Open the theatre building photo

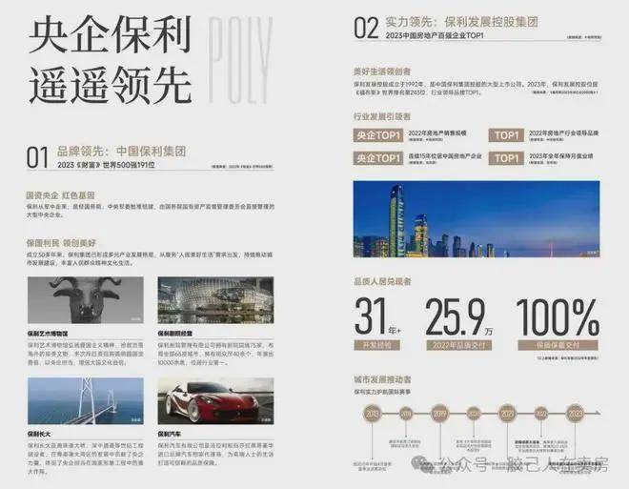[x=215, y=300]
